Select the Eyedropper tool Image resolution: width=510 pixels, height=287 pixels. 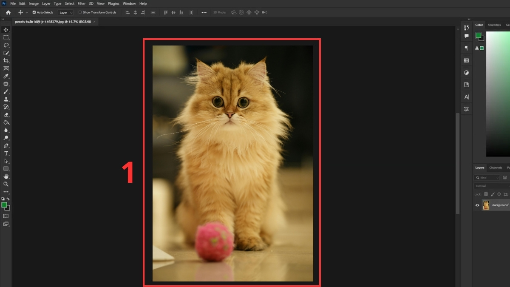click(x=6, y=76)
